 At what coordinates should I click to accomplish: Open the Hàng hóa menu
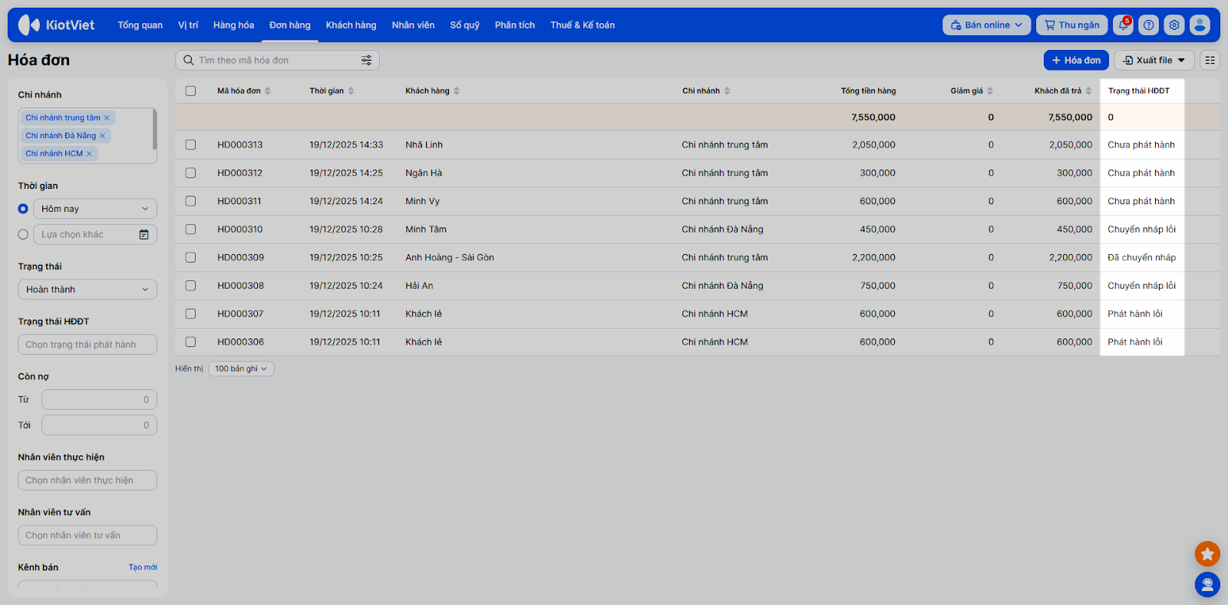[233, 25]
